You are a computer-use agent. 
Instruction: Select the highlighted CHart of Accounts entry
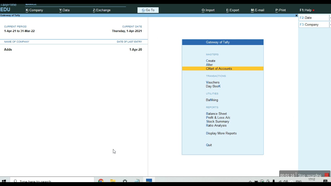coord(223,69)
